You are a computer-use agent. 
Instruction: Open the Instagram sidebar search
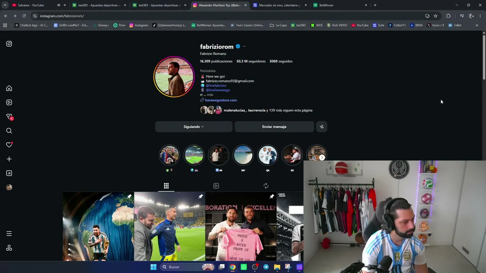[9, 131]
